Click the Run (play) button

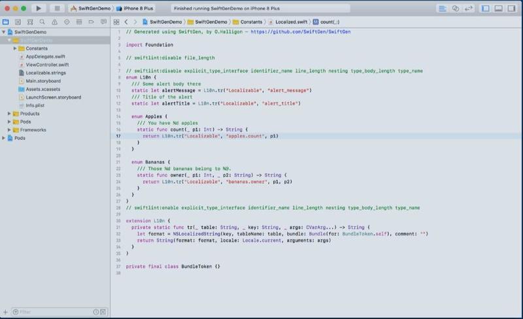coord(39,8)
